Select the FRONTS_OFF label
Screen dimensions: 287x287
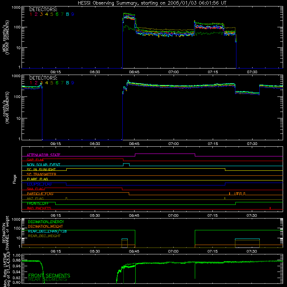coord(38,203)
